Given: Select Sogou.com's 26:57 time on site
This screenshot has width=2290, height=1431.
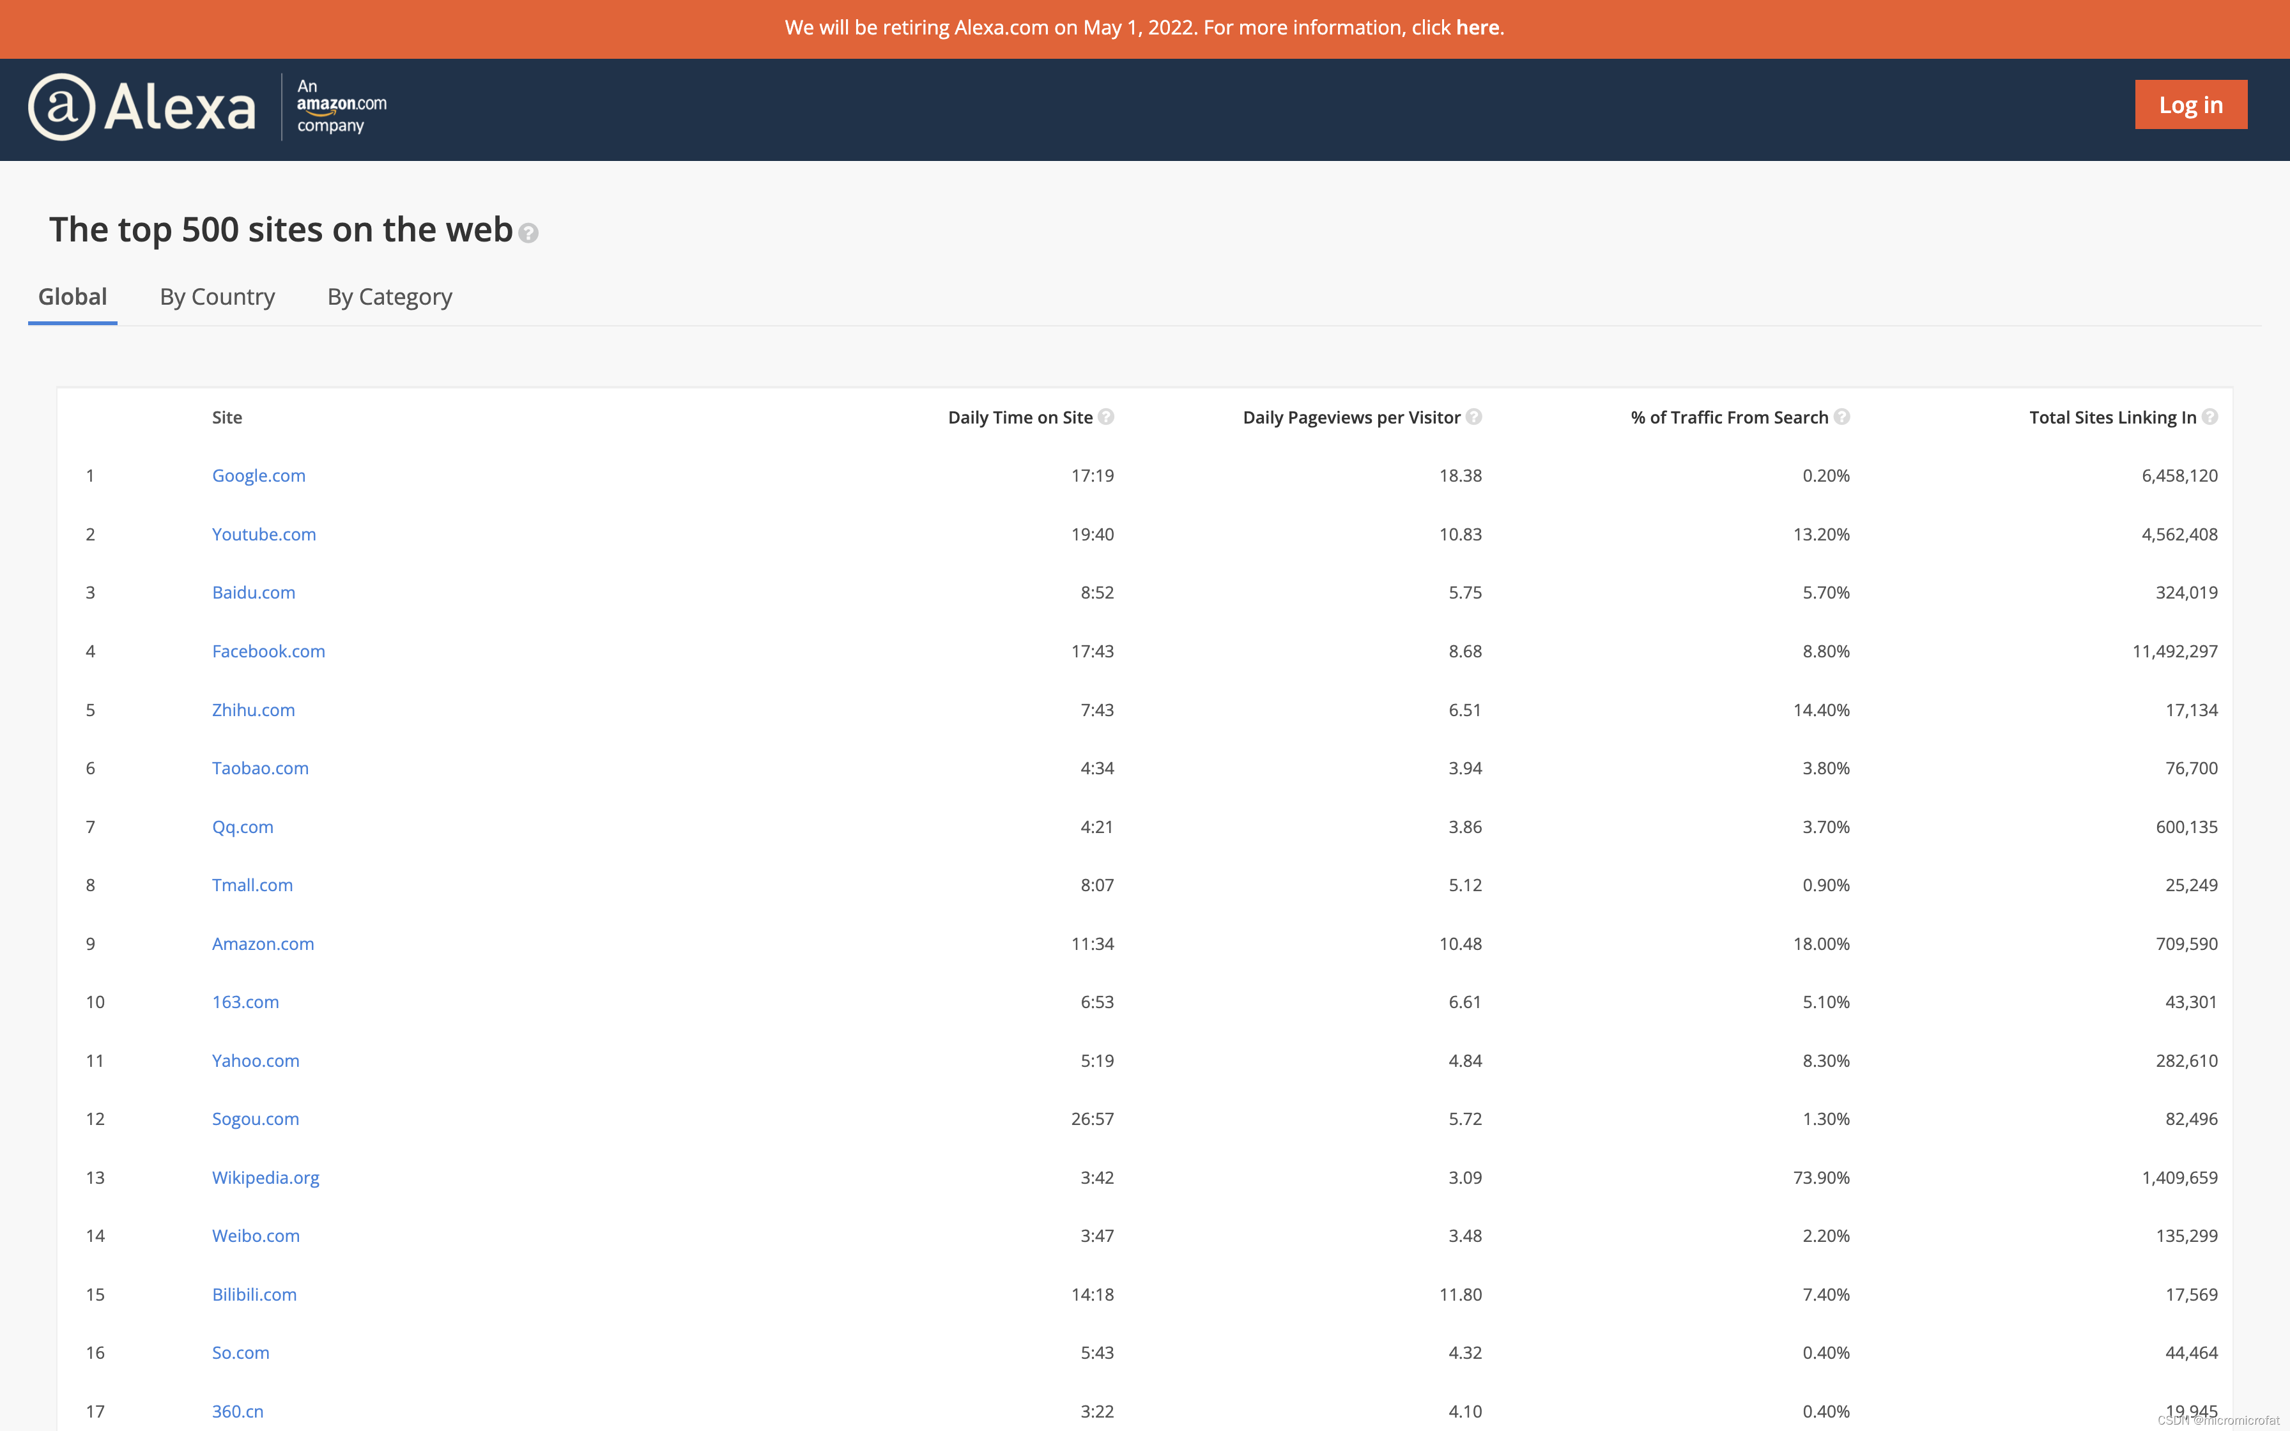Looking at the screenshot, I should [x=1092, y=1119].
